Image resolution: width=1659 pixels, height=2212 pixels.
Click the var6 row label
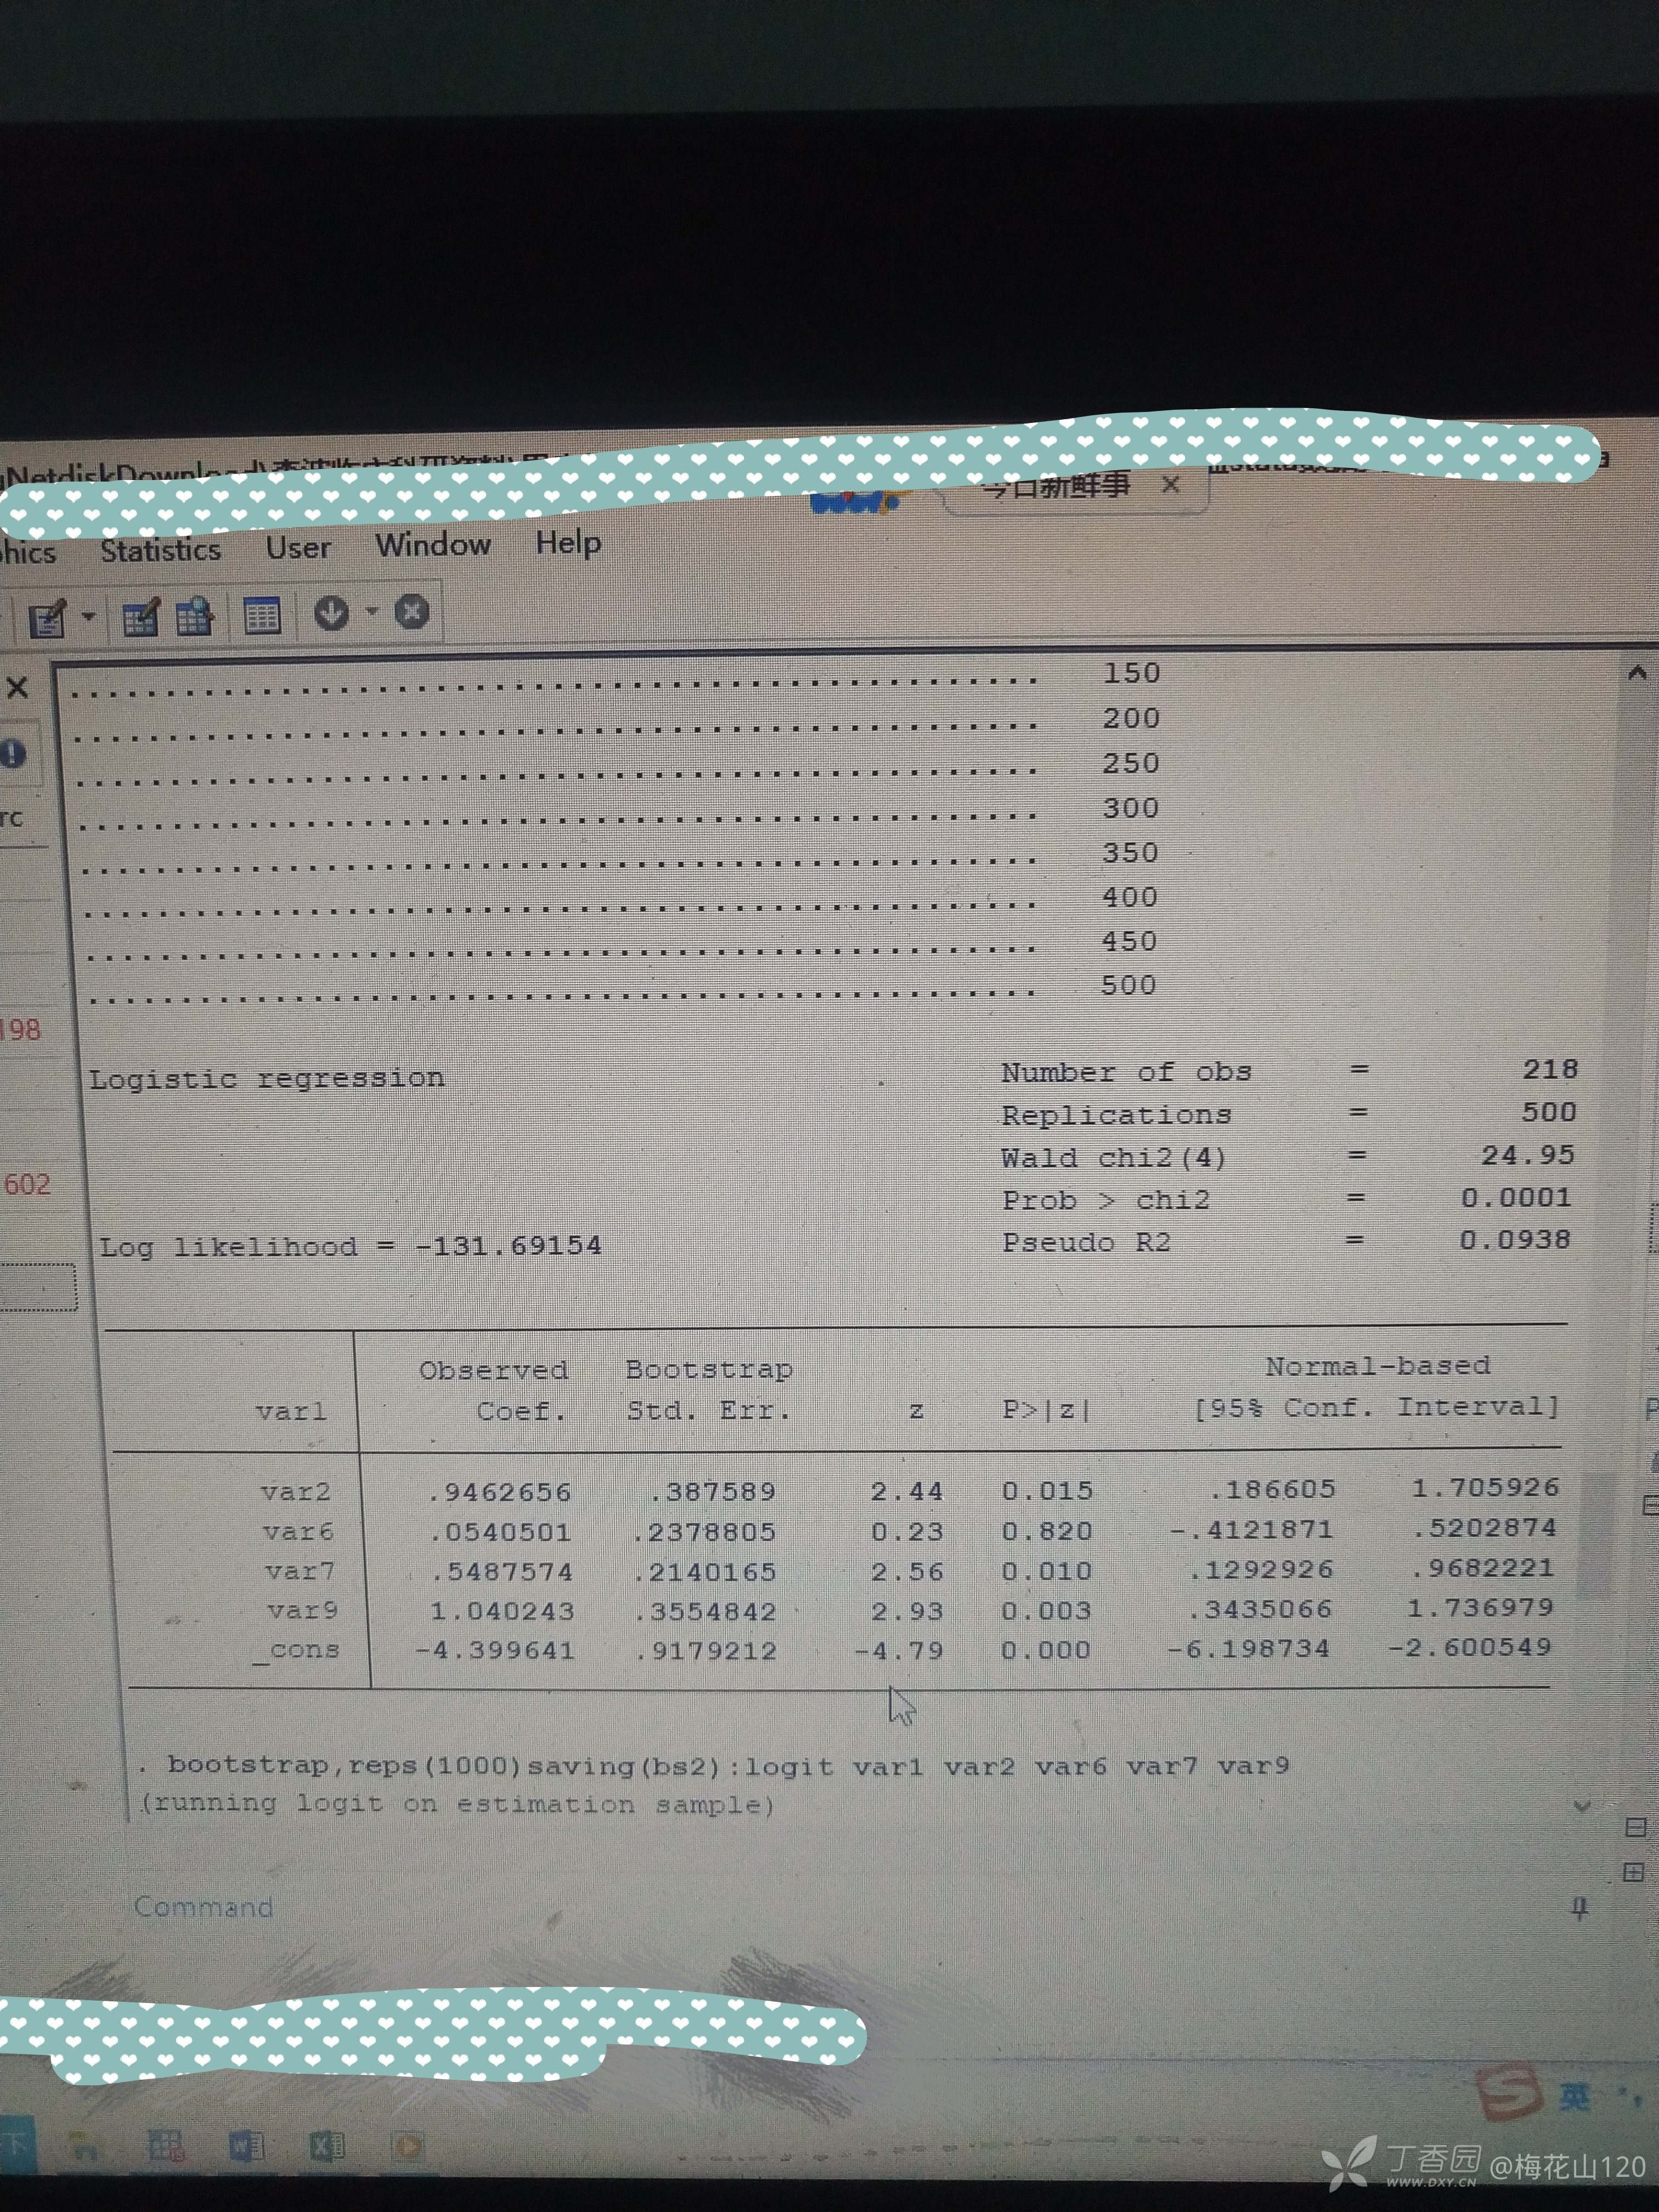(298, 1532)
